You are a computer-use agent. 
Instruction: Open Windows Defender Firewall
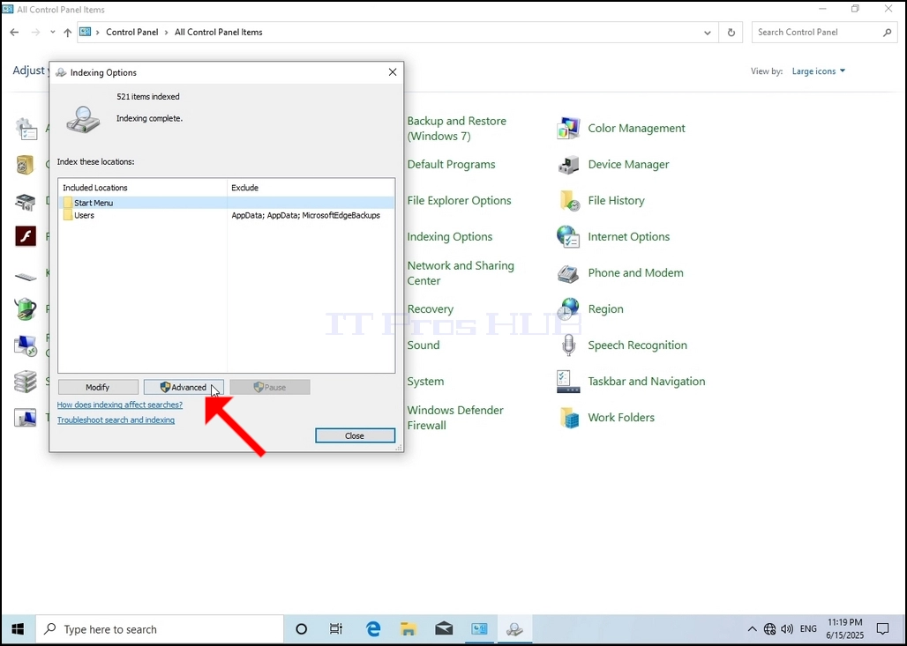pyautogui.click(x=455, y=417)
